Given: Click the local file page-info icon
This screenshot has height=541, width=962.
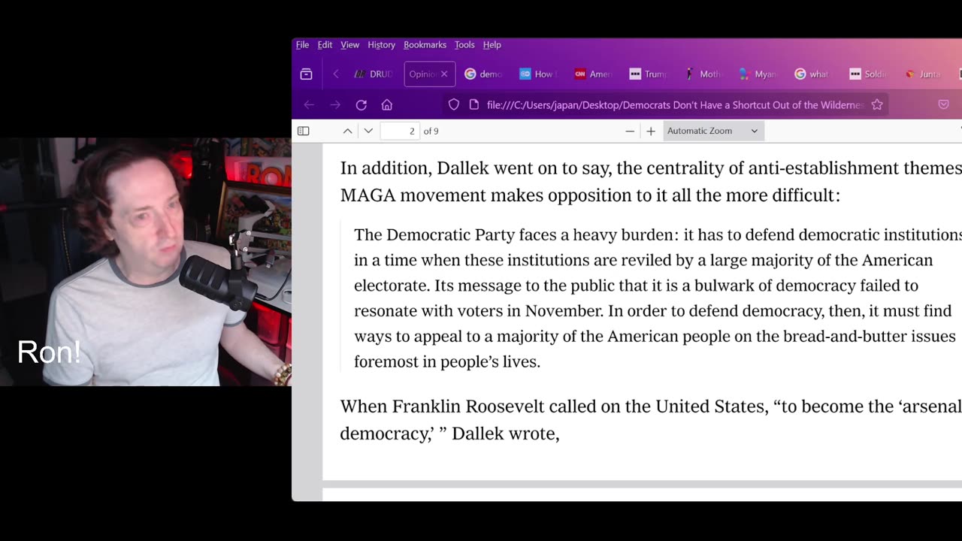Looking at the screenshot, I should 474,105.
